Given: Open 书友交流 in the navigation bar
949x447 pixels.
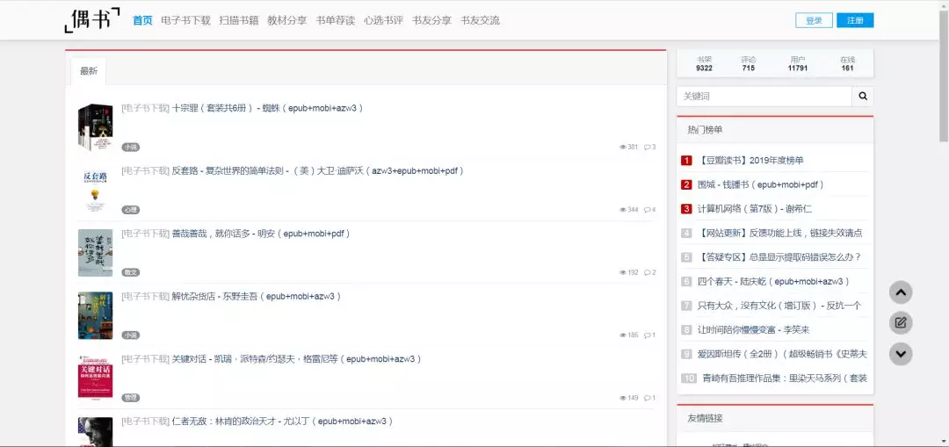Looking at the screenshot, I should point(480,20).
